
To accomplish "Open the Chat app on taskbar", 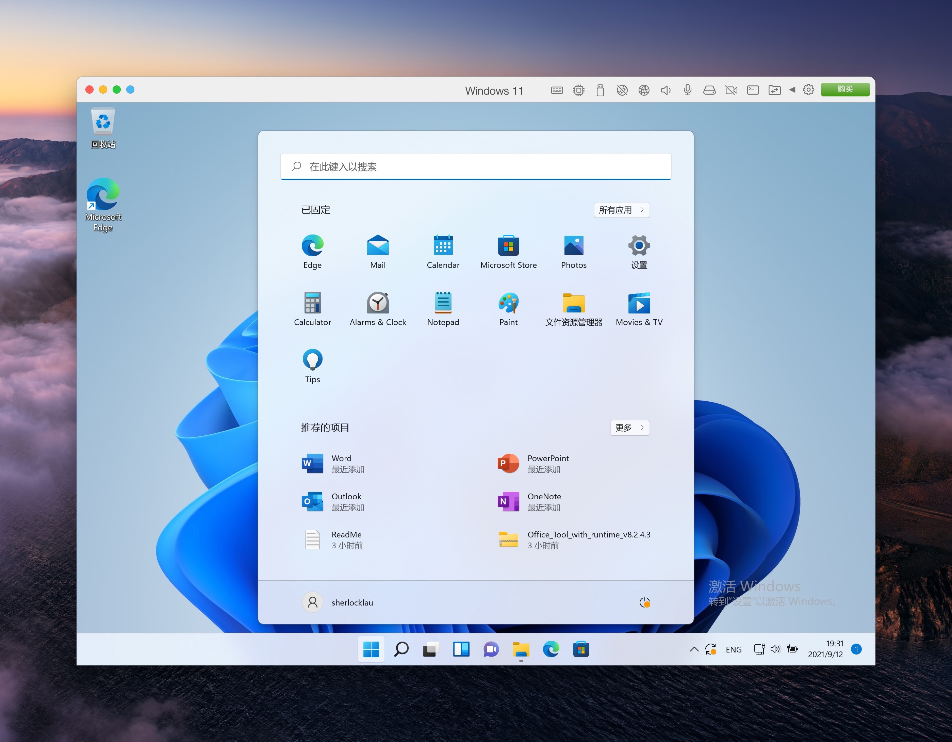I will pyautogui.click(x=491, y=649).
